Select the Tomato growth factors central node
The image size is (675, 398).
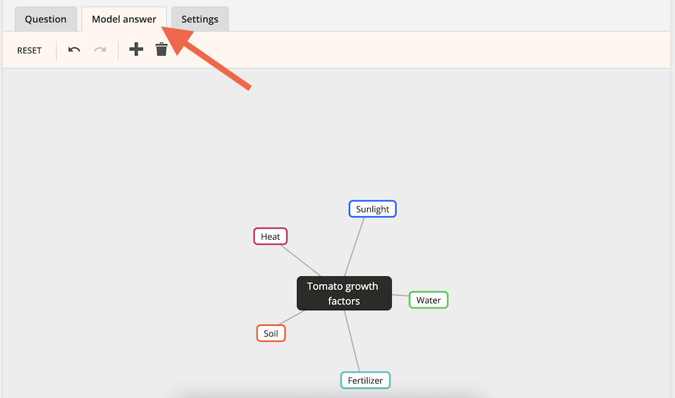click(x=344, y=293)
